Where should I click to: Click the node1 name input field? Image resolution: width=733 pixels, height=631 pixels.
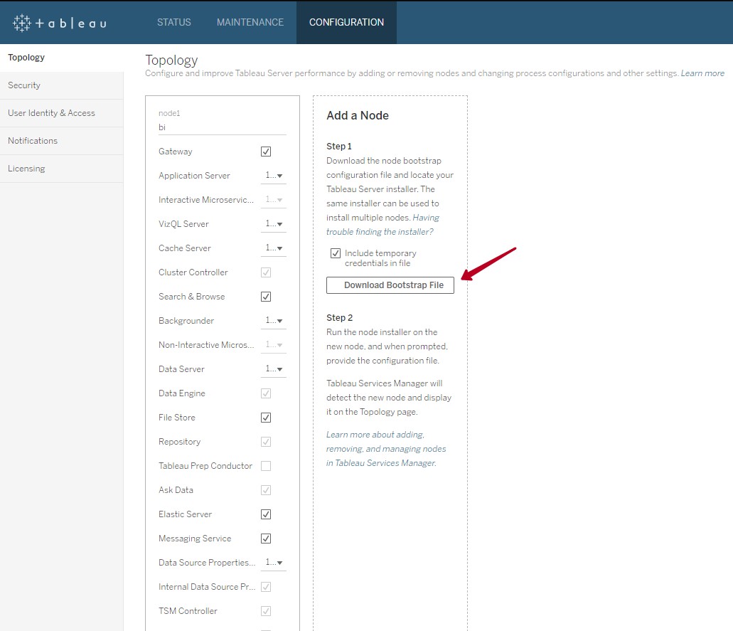[x=222, y=127]
